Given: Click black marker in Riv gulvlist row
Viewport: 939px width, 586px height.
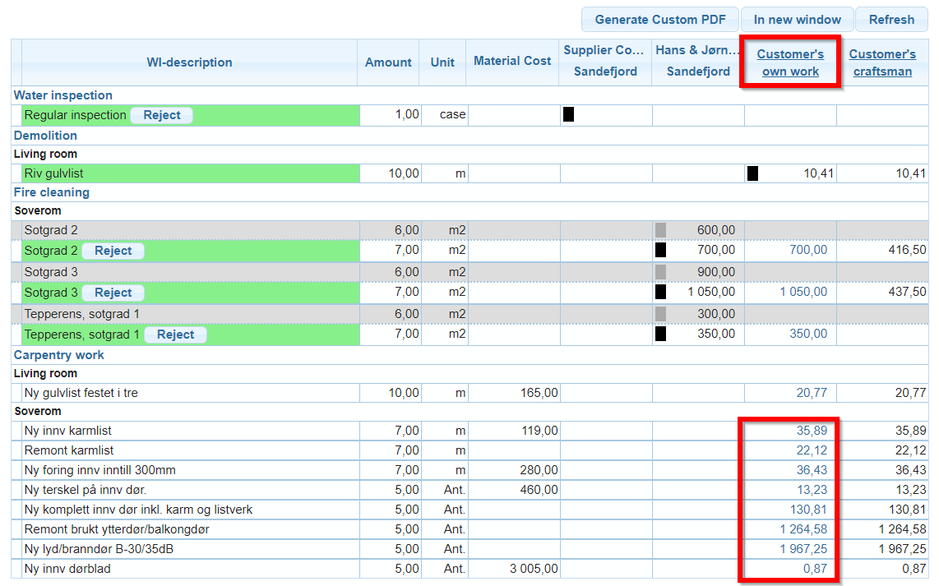Looking at the screenshot, I should 752,173.
